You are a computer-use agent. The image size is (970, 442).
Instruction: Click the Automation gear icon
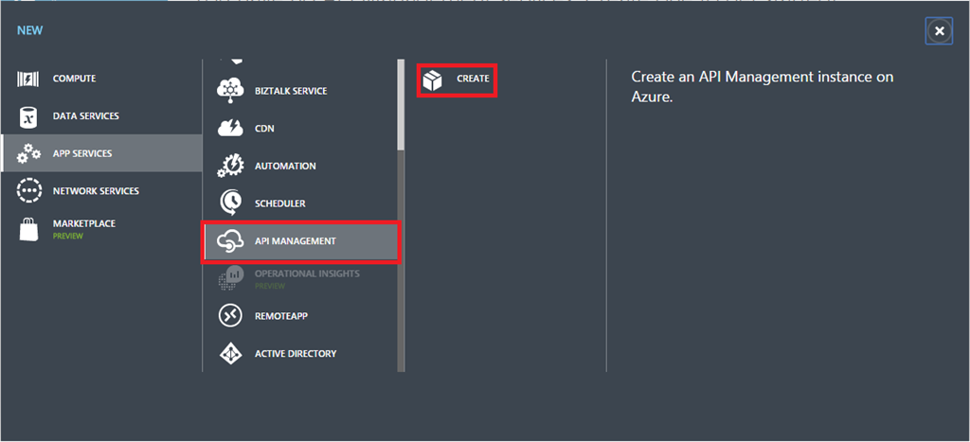click(230, 167)
